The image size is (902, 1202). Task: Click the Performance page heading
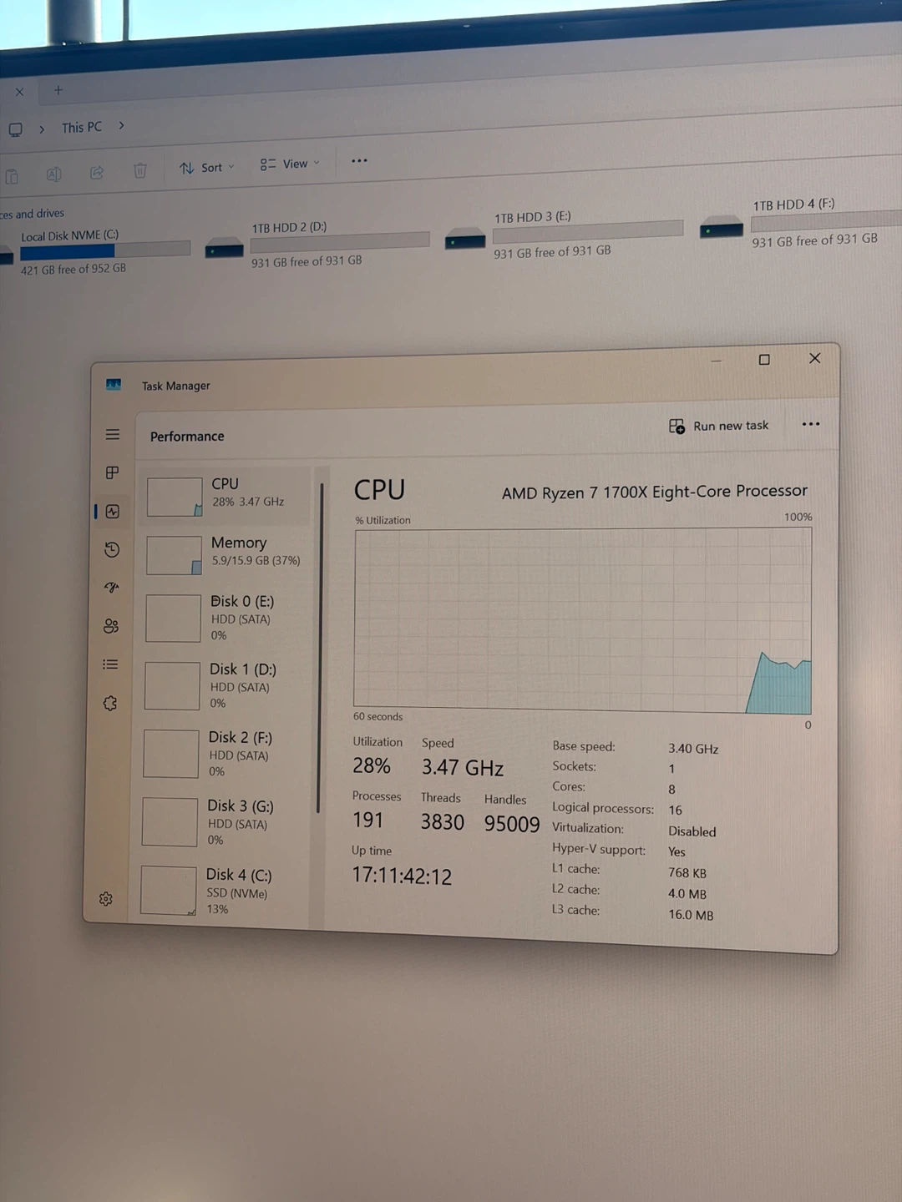187,436
